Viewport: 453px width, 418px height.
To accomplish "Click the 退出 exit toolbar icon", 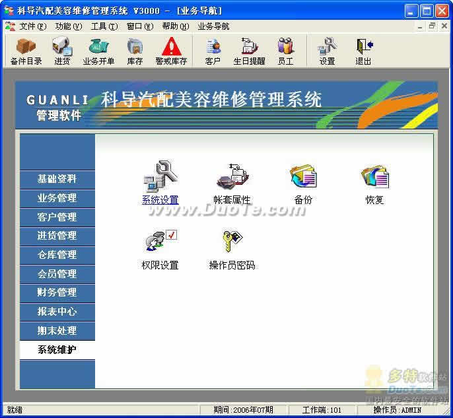I will coord(363,51).
